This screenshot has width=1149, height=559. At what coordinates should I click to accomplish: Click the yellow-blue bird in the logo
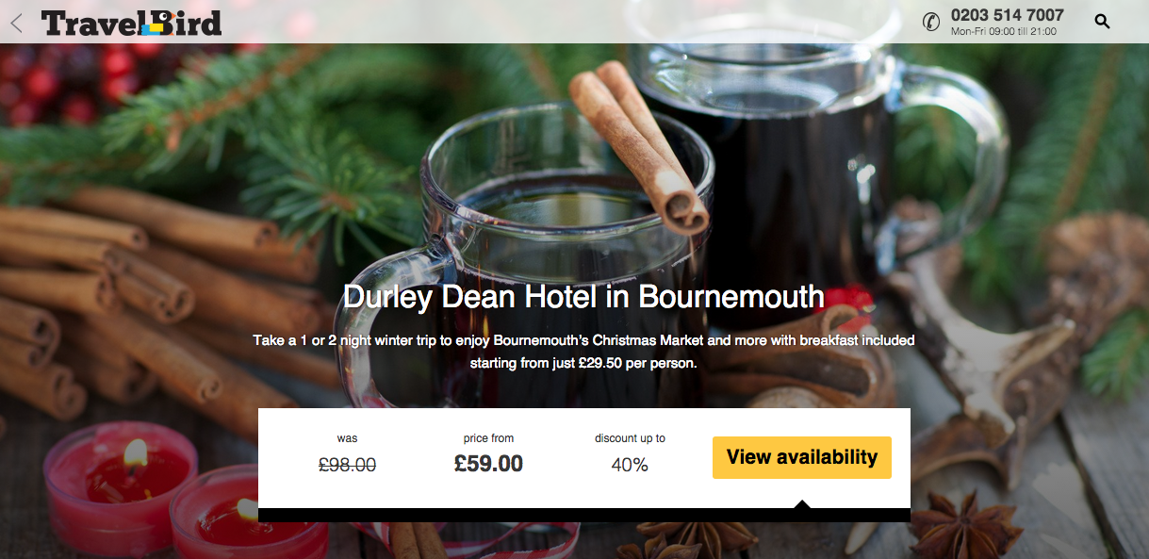[153, 27]
